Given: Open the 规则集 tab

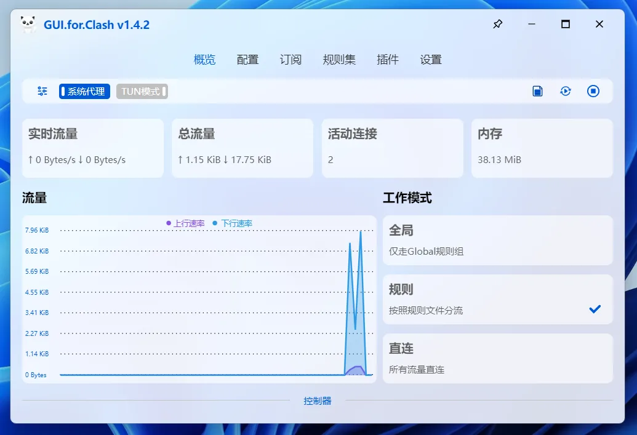Looking at the screenshot, I should [339, 60].
